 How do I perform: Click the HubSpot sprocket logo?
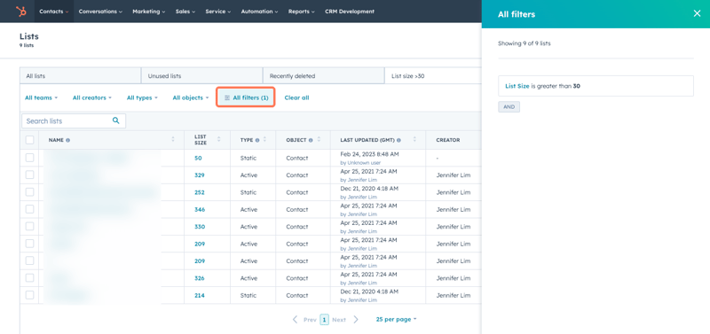(20, 12)
